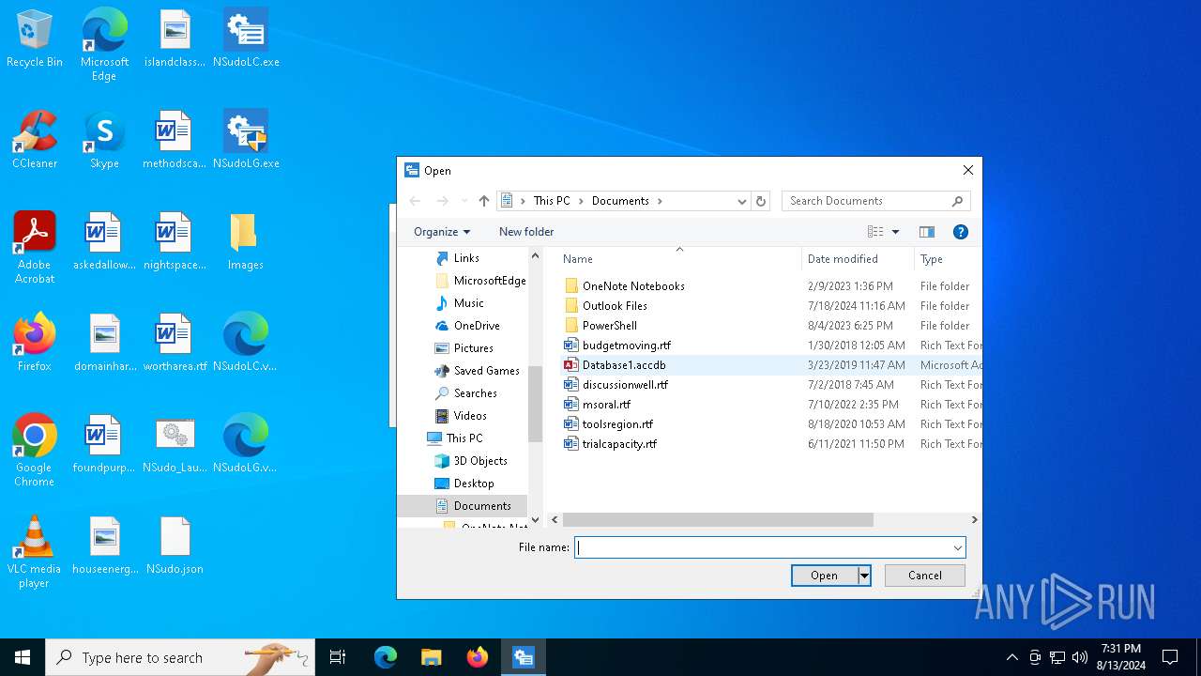Click the New folder button
Viewport: 1201px width, 676px height.
(x=526, y=232)
